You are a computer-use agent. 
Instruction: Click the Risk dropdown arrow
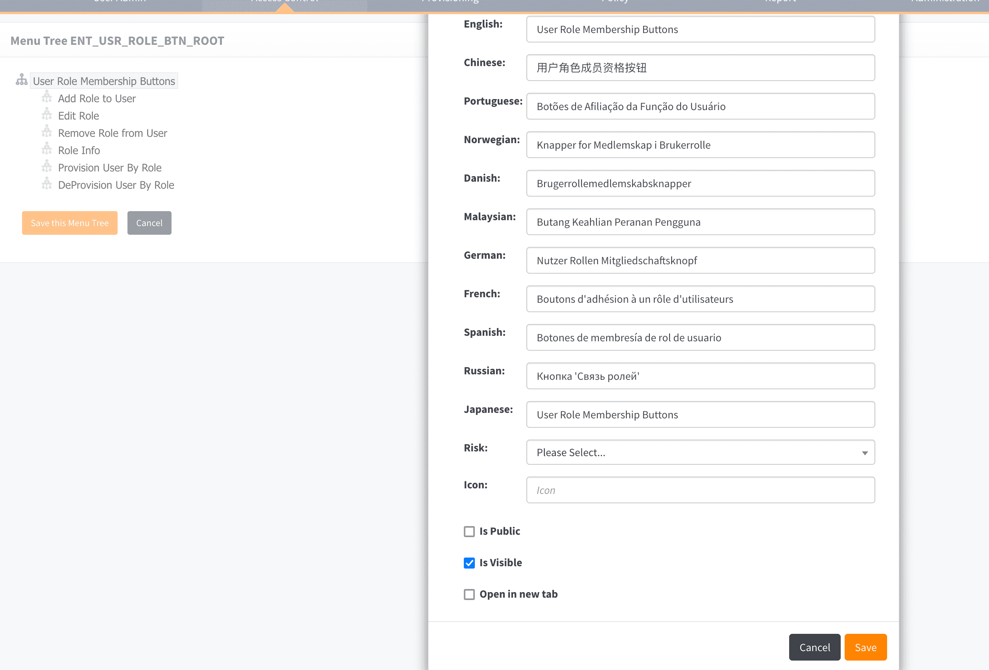click(x=864, y=453)
